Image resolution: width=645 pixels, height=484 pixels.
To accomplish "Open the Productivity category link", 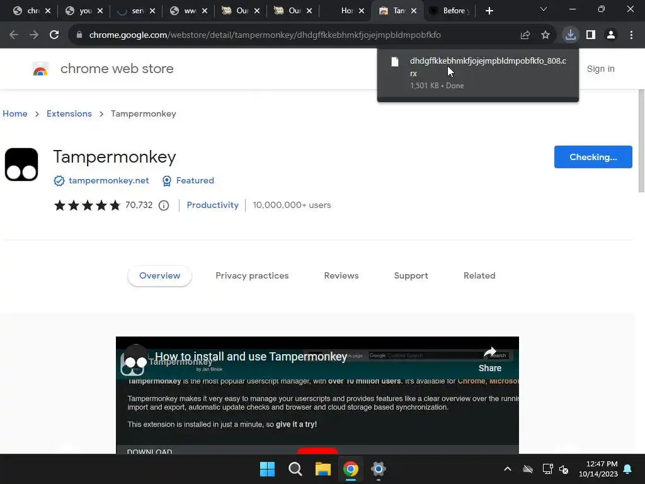I will (213, 205).
